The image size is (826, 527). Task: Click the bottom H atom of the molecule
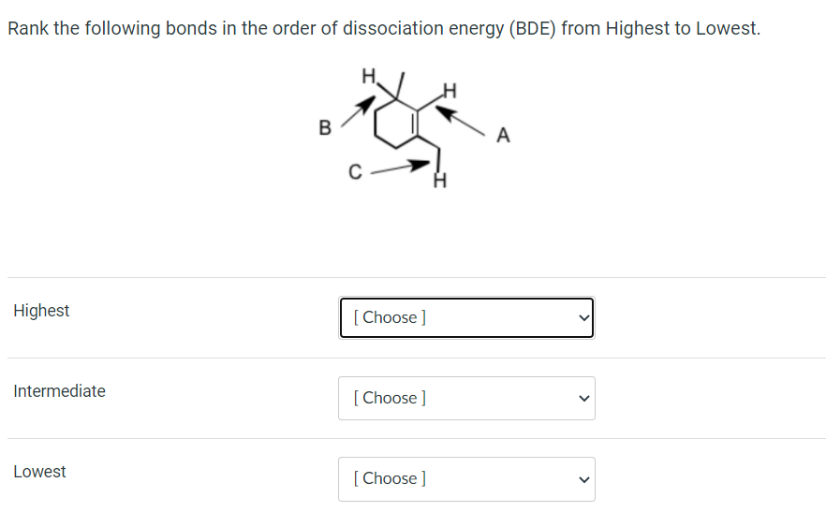(437, 183)
